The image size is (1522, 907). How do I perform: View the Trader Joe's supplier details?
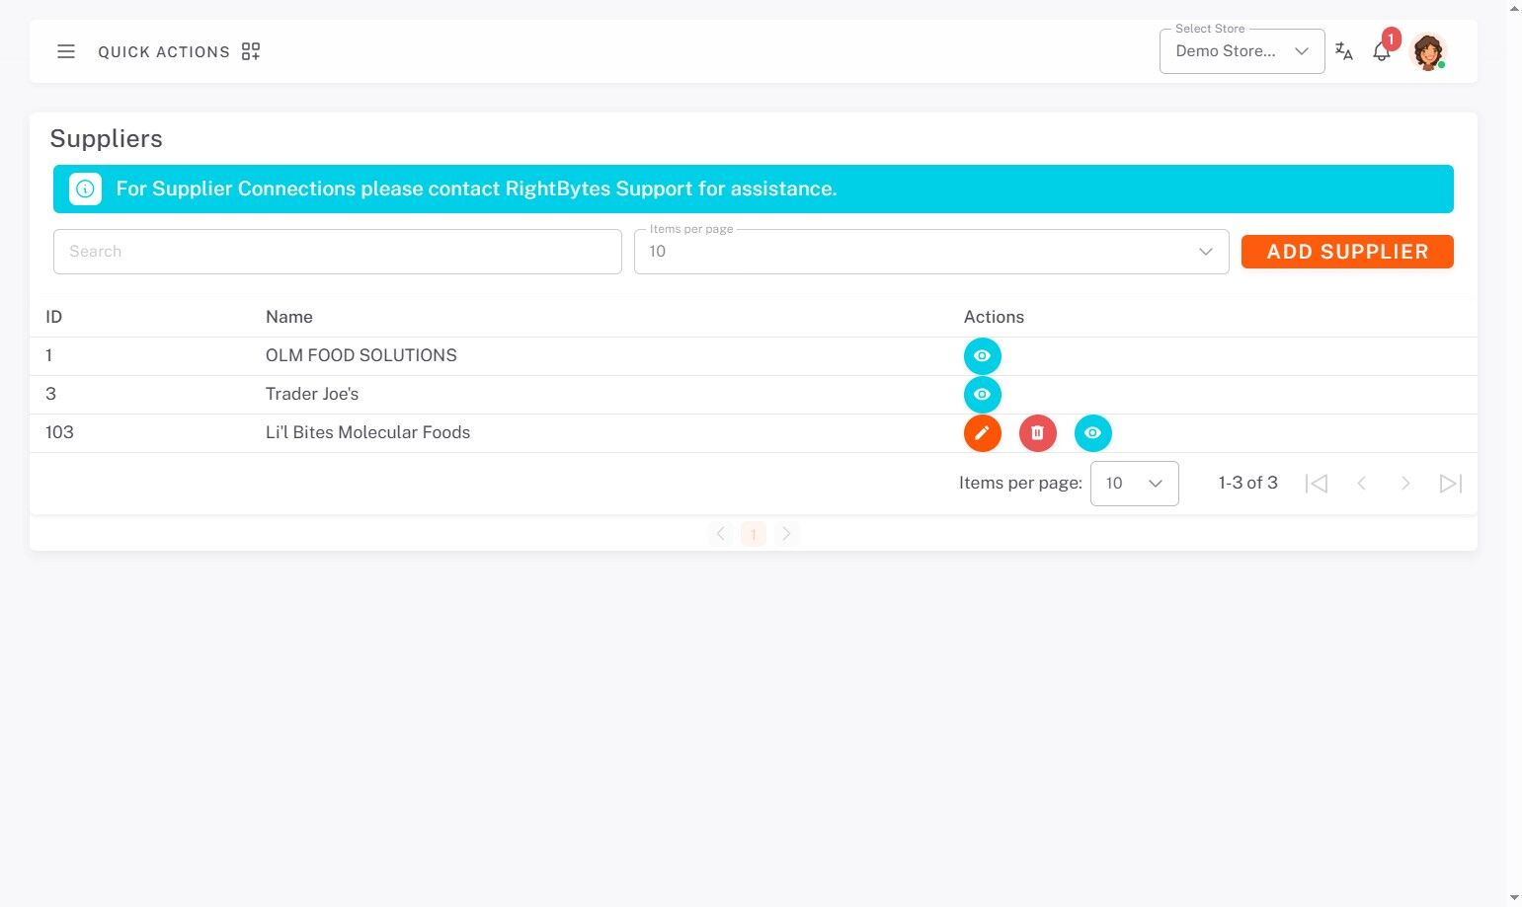[x=982, y=395]
